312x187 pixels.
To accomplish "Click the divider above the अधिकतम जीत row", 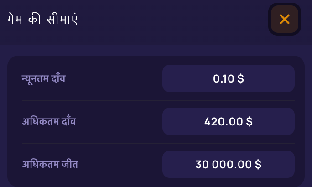I will (158, 143).
